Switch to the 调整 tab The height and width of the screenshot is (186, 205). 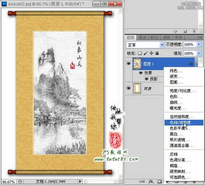pos(166,38)
